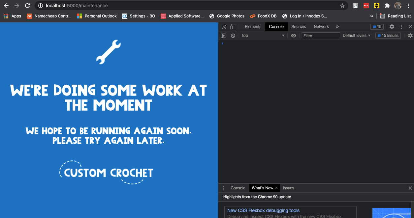This screenshot has width=414, height=218.
Task: Click the console prompt line
Action: [x=316, y=43]
